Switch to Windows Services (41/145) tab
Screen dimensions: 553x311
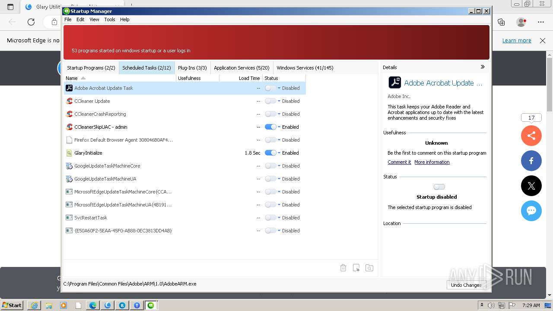point(305,68)
